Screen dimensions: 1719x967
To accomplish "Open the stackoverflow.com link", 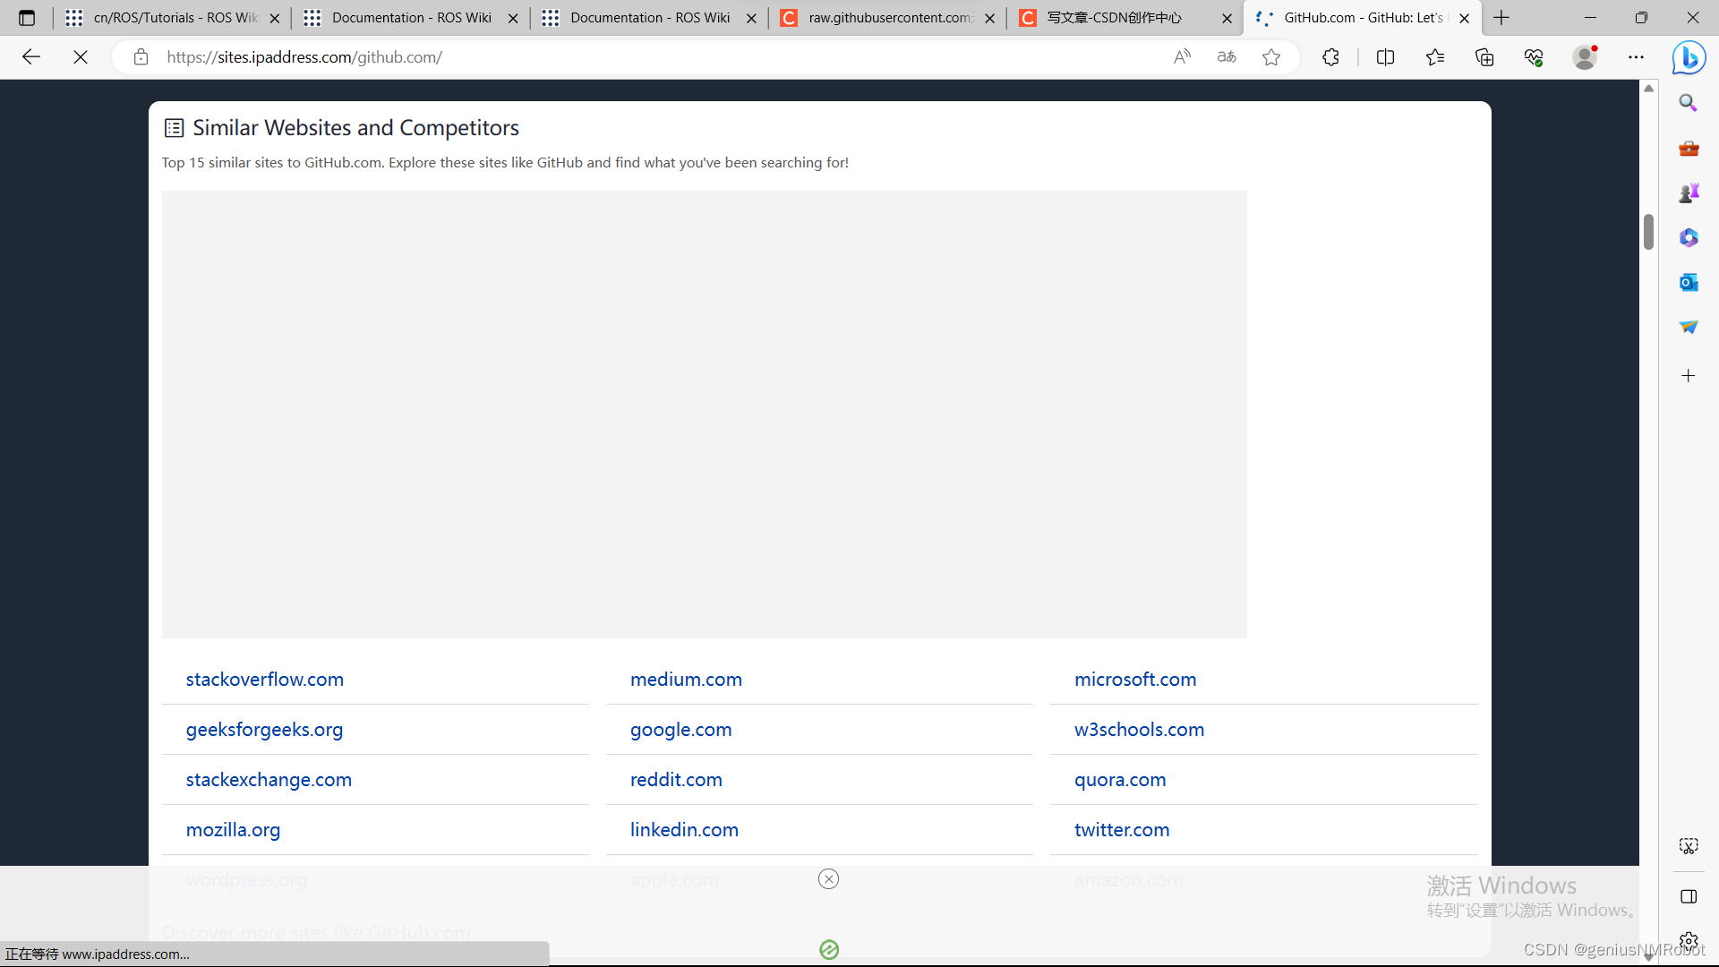I will click(264, 680).
